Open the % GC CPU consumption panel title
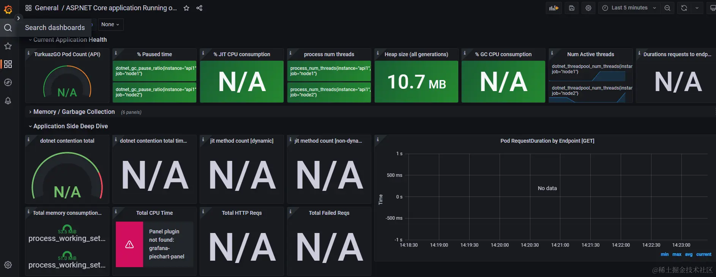Screen dimensions: 716x277 point(503,54)
